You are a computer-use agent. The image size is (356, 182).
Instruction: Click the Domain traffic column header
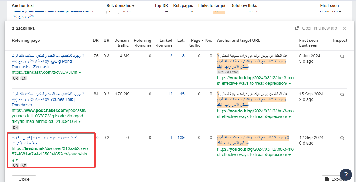point(121,43)
